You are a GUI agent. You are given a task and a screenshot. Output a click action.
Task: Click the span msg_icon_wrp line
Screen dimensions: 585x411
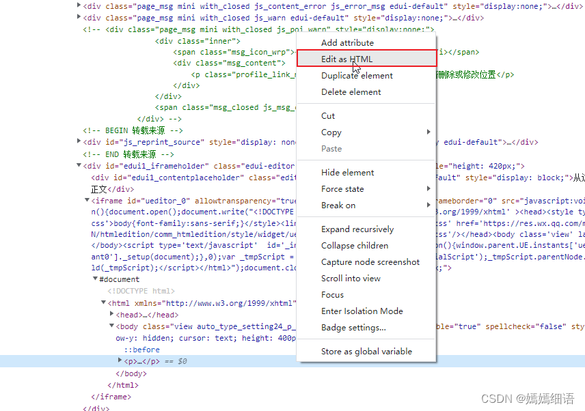tap(234, 52)
